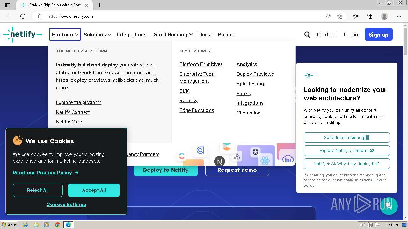The width and height of the screenshot is (408, 229).
Task: Open Cookies Settings
Action: pos(66,205)
